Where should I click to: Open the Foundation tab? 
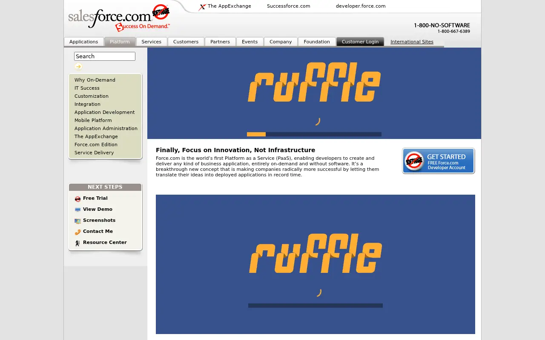pos(317,42)
